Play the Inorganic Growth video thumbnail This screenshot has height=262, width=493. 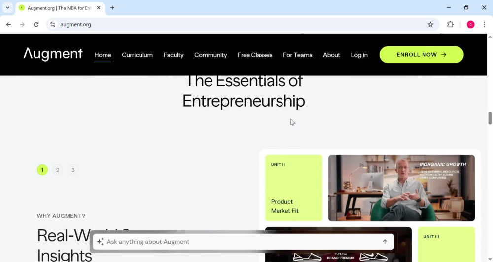(401, 188)
